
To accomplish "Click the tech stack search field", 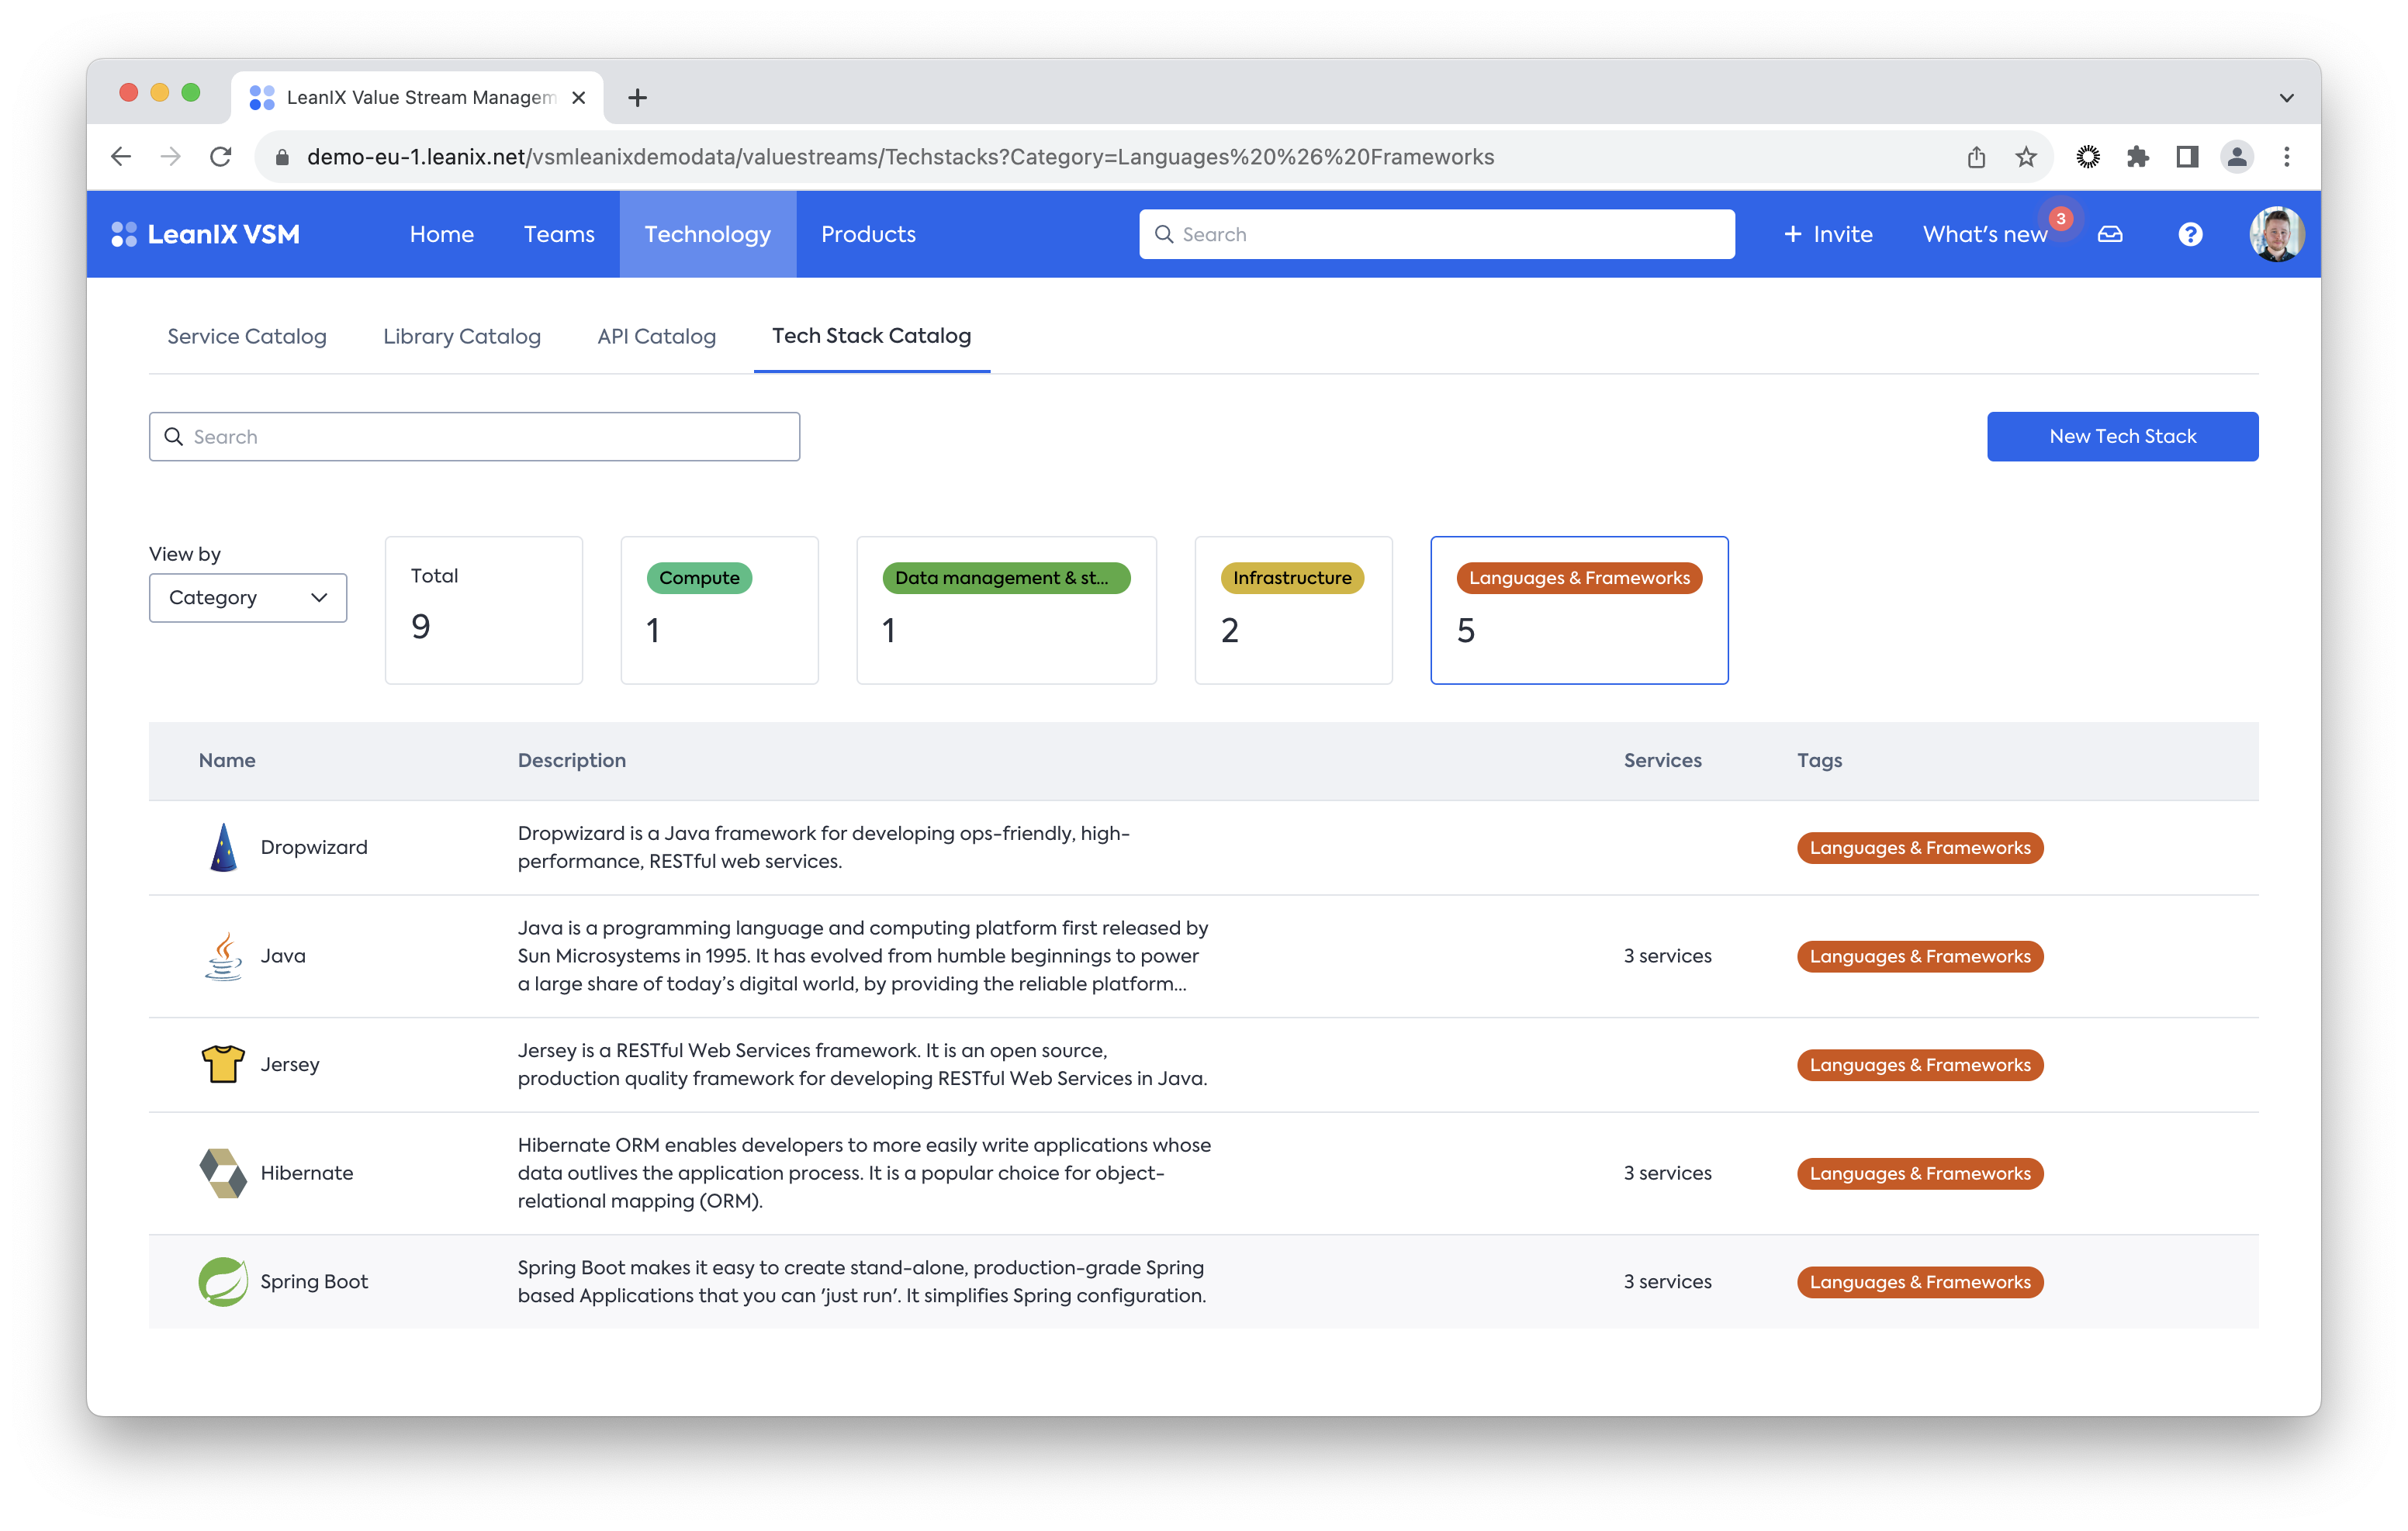I will click(x=475, y=436).
